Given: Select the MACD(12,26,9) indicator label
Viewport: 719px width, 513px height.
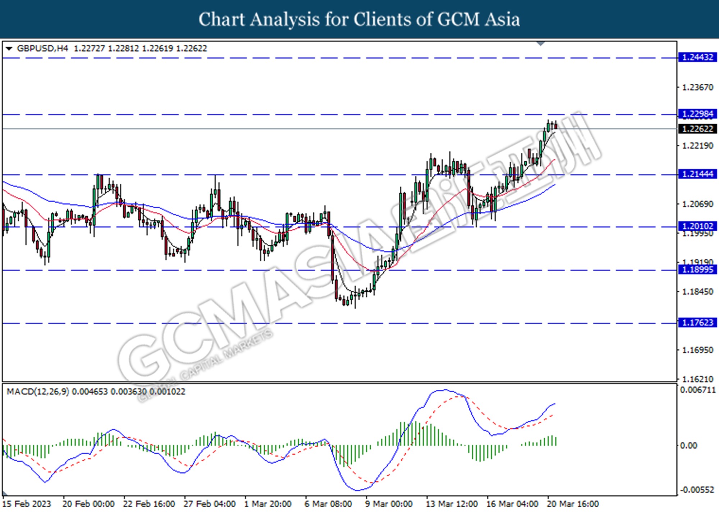Looking at the screenshot, I should coord(38,392).
